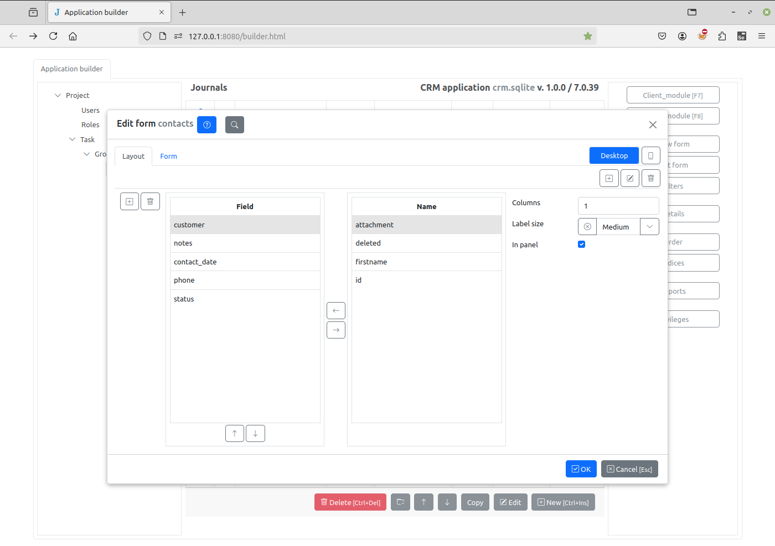Select the Layout tab

pos(133,157)
